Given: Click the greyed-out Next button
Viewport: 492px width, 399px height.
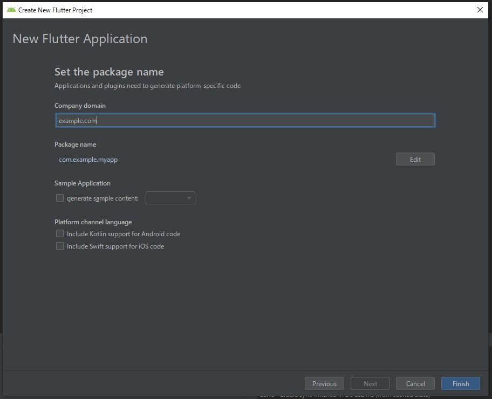Looking at the screenshot, I should (x=370, y=383).
